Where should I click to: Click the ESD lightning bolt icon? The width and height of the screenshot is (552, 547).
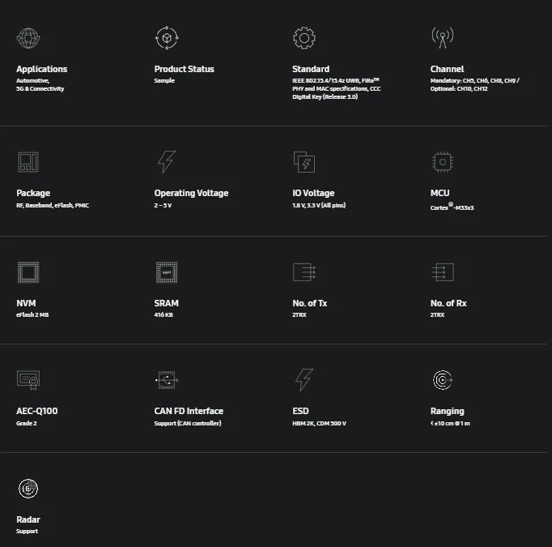304,380
